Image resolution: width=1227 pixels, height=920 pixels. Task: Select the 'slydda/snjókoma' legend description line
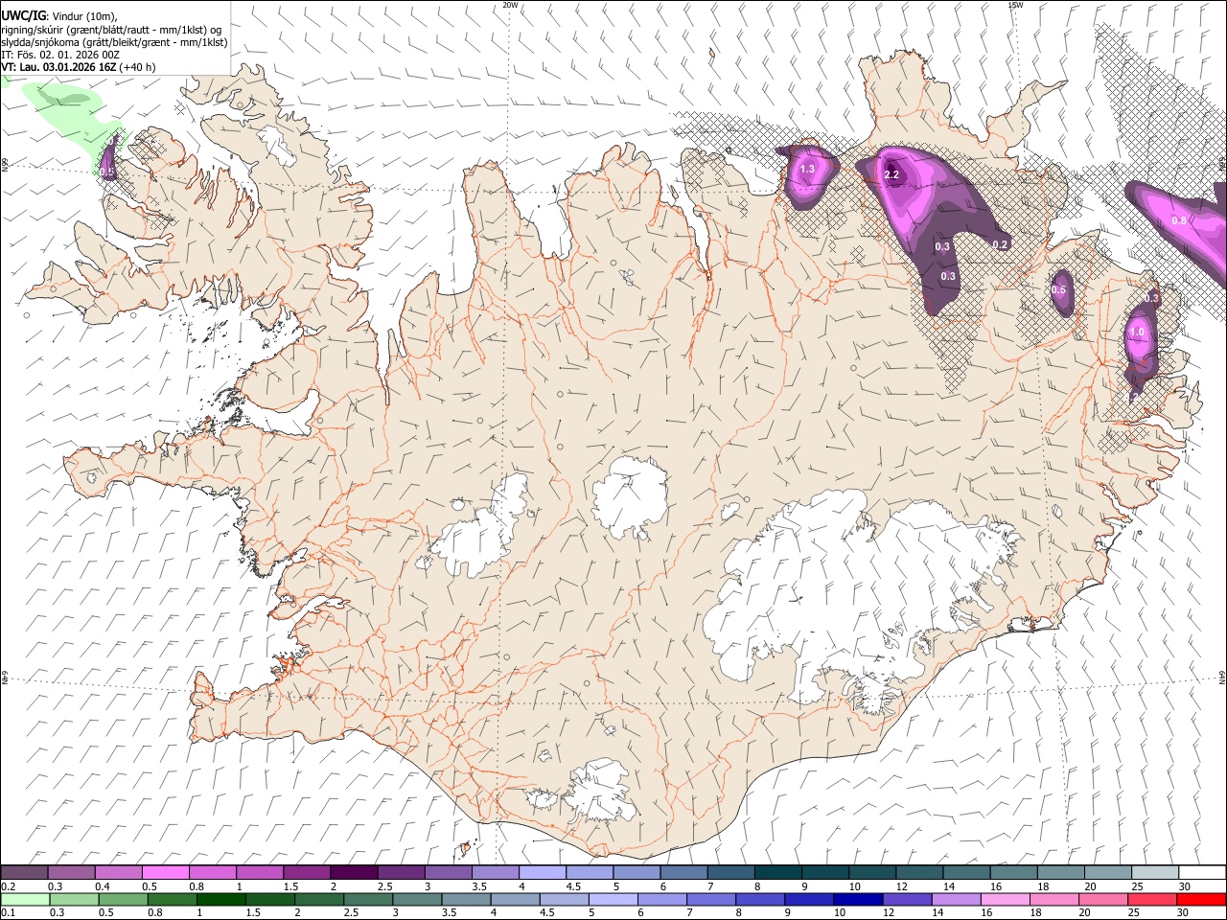(115, 42)
